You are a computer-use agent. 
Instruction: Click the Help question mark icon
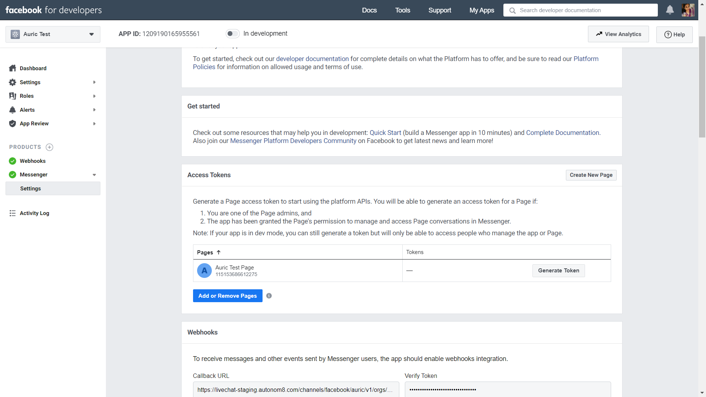pyautogui.click(x=668, y=35)
